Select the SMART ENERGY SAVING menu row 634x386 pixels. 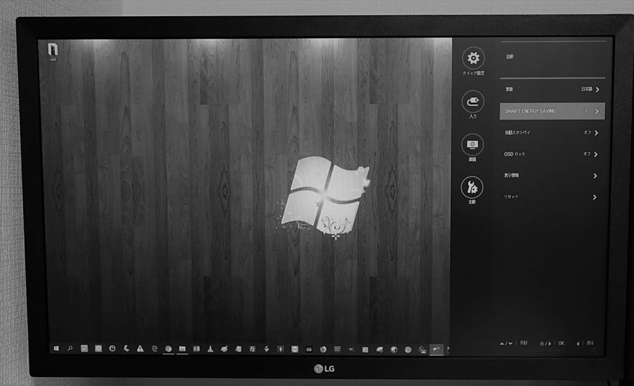[x=552, y=112]
